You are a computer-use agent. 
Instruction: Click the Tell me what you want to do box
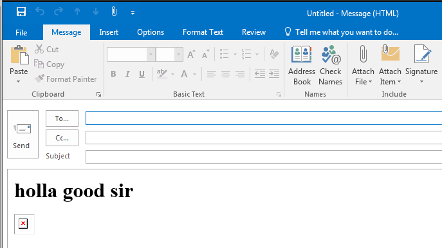[342, 32]
